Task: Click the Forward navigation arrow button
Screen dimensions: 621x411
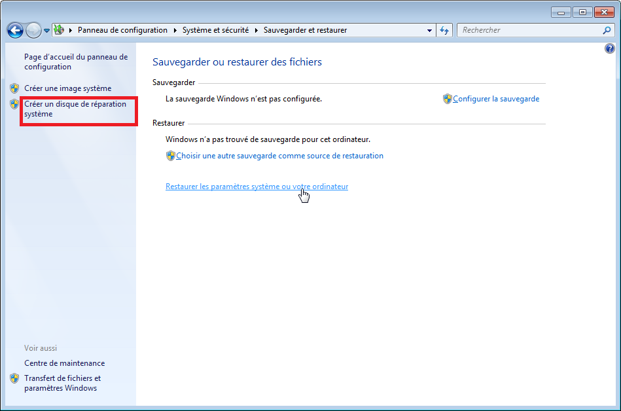Action: pos(33,30)
